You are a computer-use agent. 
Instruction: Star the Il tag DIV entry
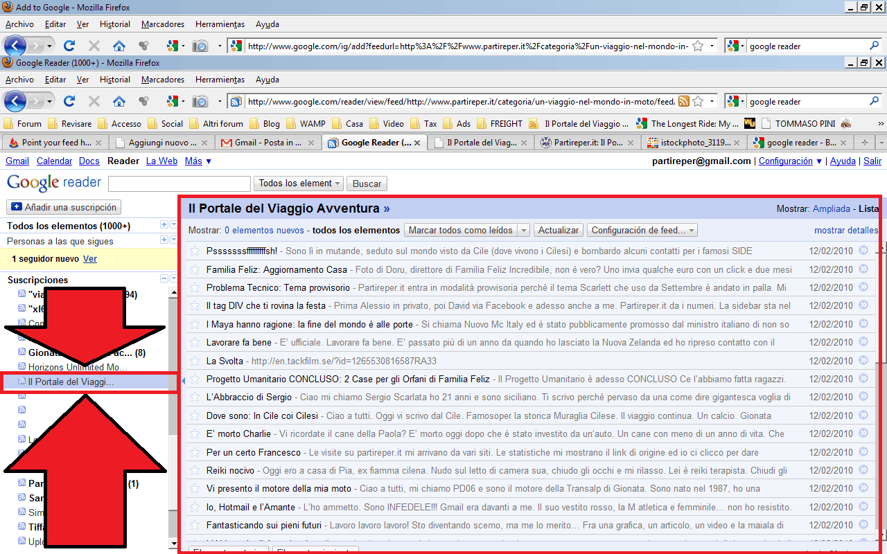pos(195,305)
